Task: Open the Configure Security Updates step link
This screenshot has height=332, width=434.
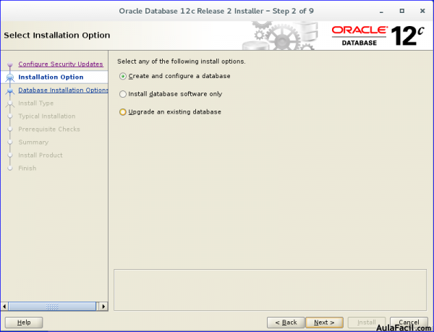Action: [x=61, y=64]
